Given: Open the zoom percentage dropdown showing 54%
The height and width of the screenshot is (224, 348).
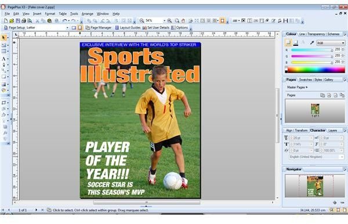Looking at the screenshot, I should coord(165,21).
